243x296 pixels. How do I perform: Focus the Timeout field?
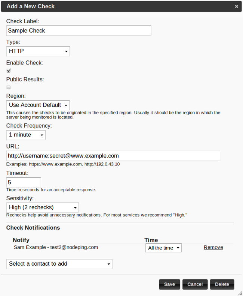(24, 182)
